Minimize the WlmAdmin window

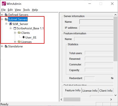click(x=90, y=4)
